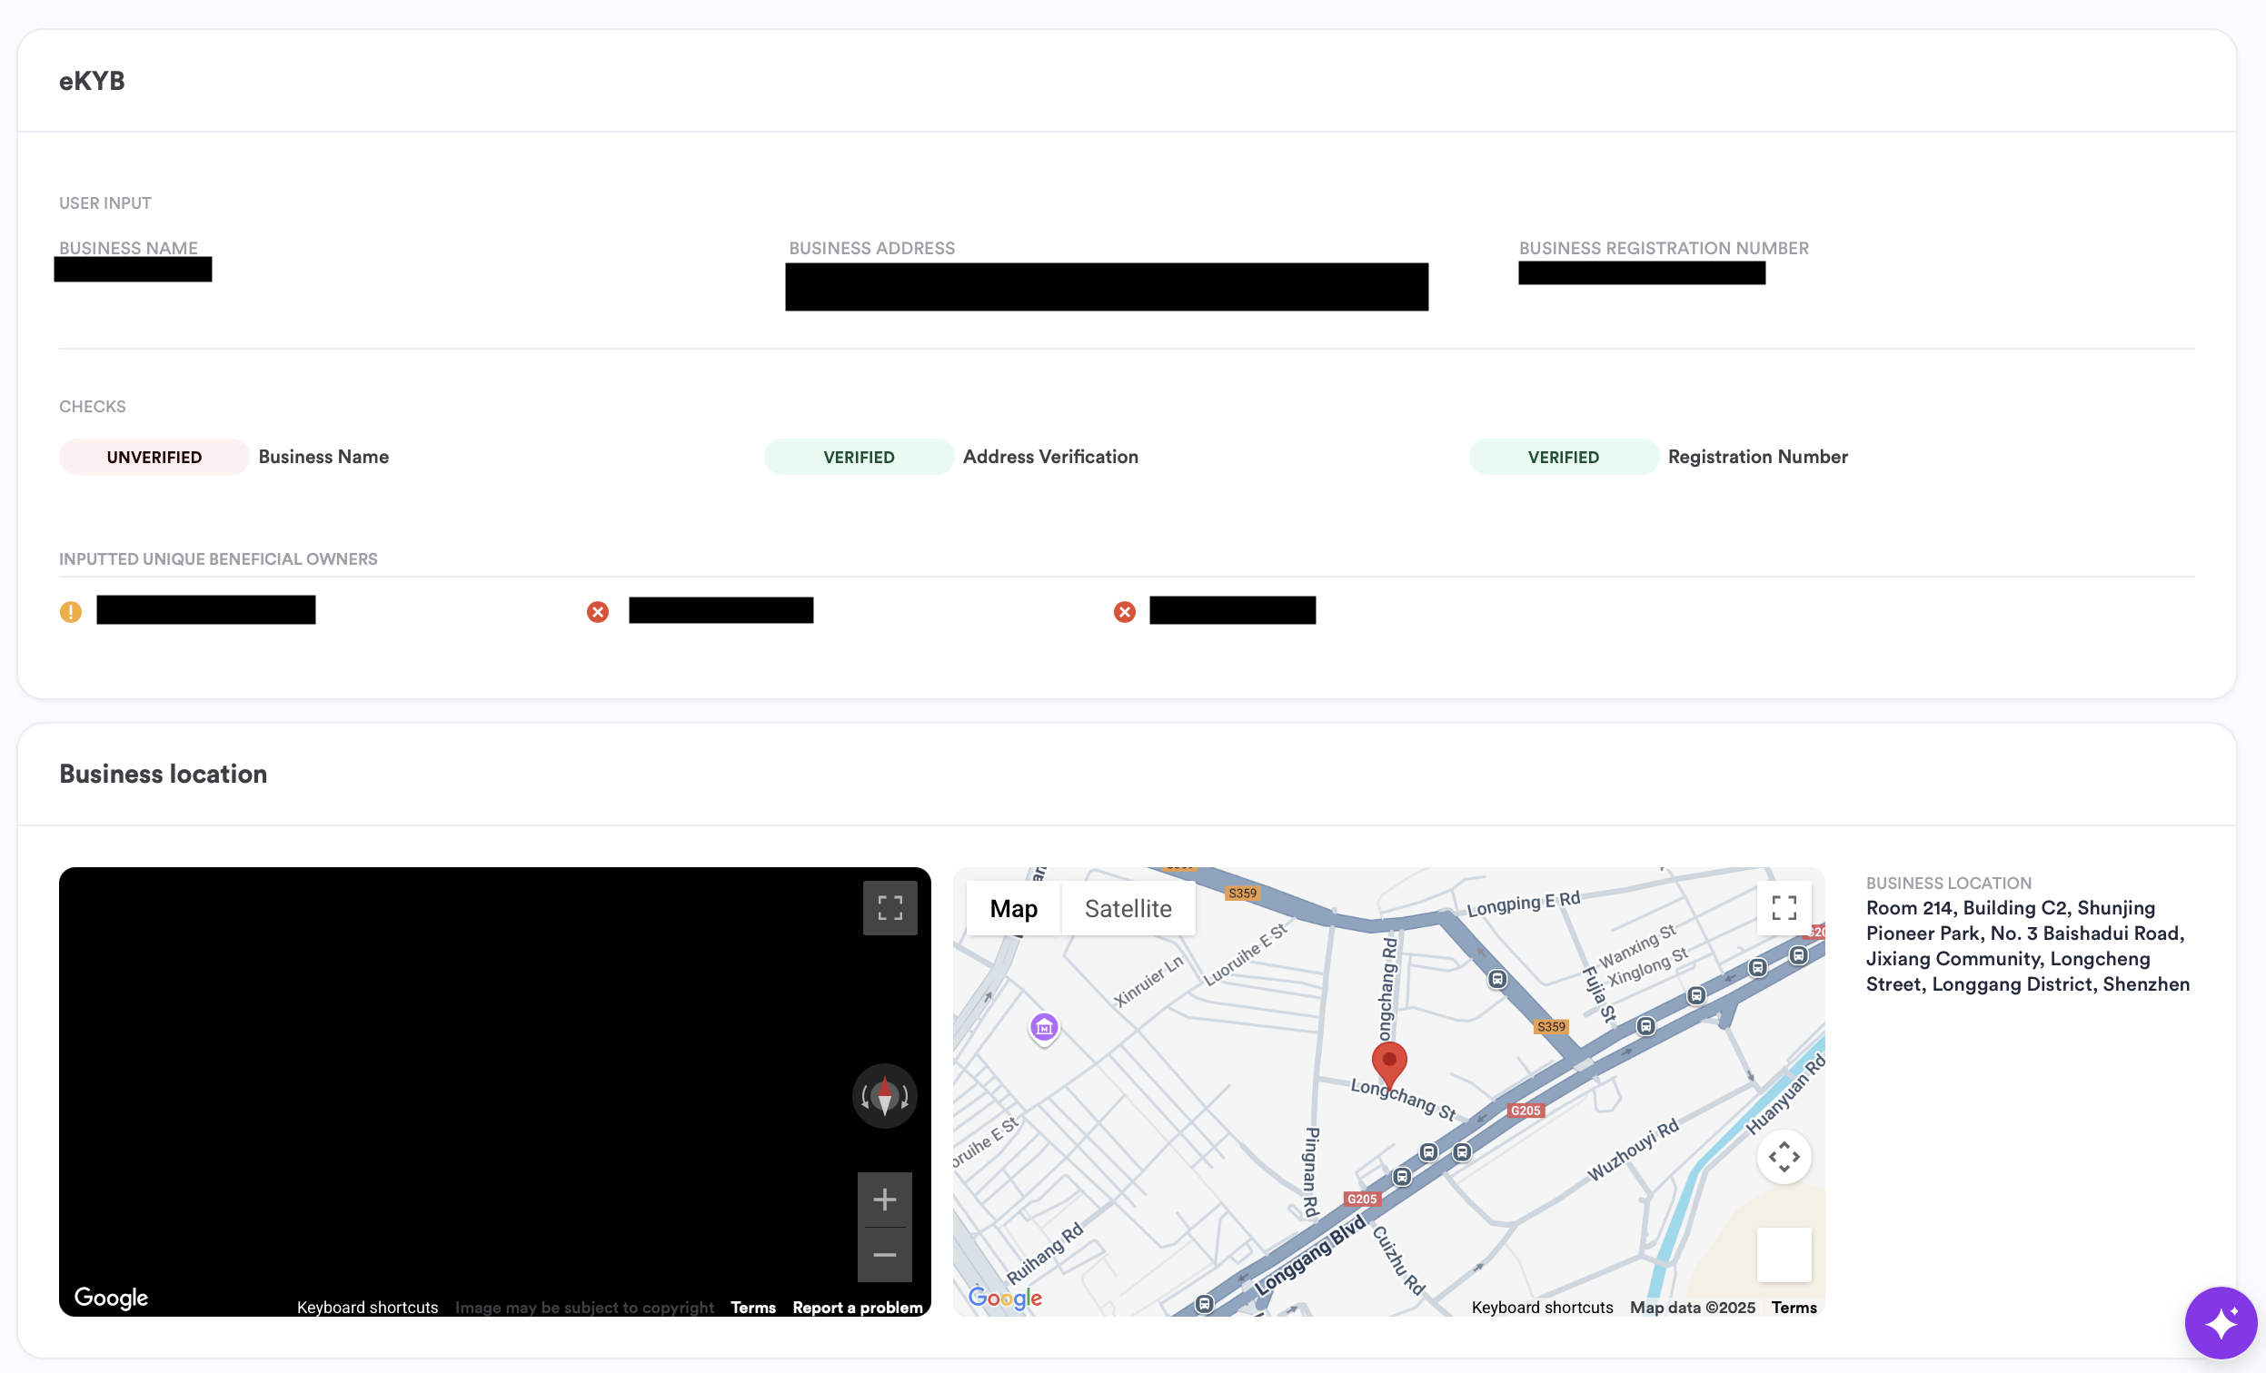
Task: Click the Street View compass control
Action: tap(884, 1095)
